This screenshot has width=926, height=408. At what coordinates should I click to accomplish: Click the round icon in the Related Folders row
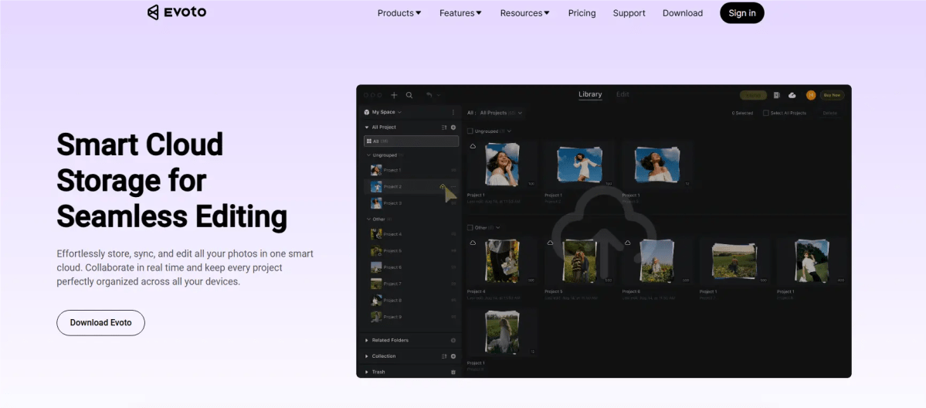click(453, 341)
